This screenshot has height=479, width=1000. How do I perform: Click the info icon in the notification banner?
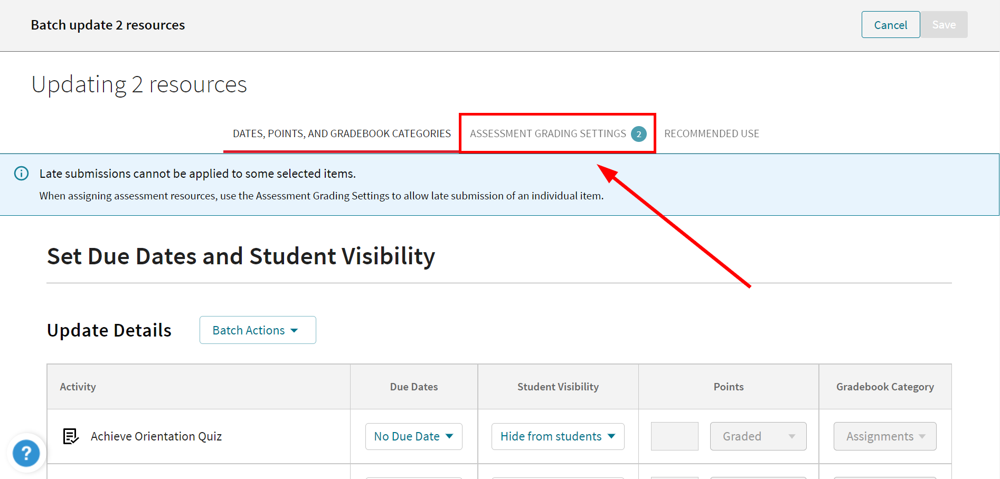click(21, 174)
